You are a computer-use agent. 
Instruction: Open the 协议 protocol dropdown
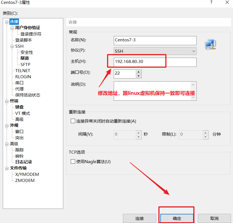point(193,51)
